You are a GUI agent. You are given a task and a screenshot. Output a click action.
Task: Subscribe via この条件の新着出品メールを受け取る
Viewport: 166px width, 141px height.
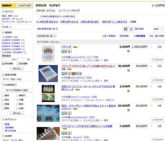[58, 17]
